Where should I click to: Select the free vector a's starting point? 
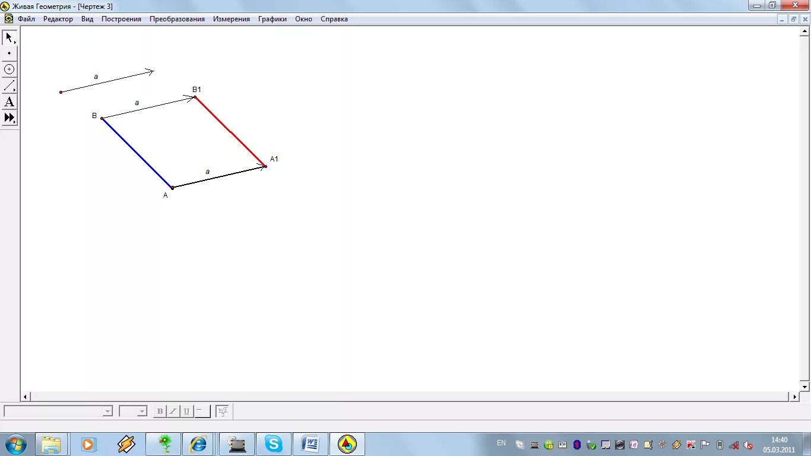(61, 92)
